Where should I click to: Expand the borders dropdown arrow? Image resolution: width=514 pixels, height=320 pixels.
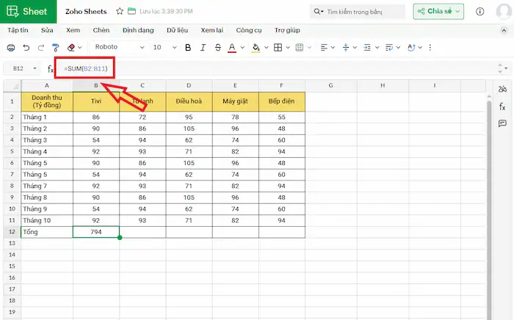pos(288,48)
